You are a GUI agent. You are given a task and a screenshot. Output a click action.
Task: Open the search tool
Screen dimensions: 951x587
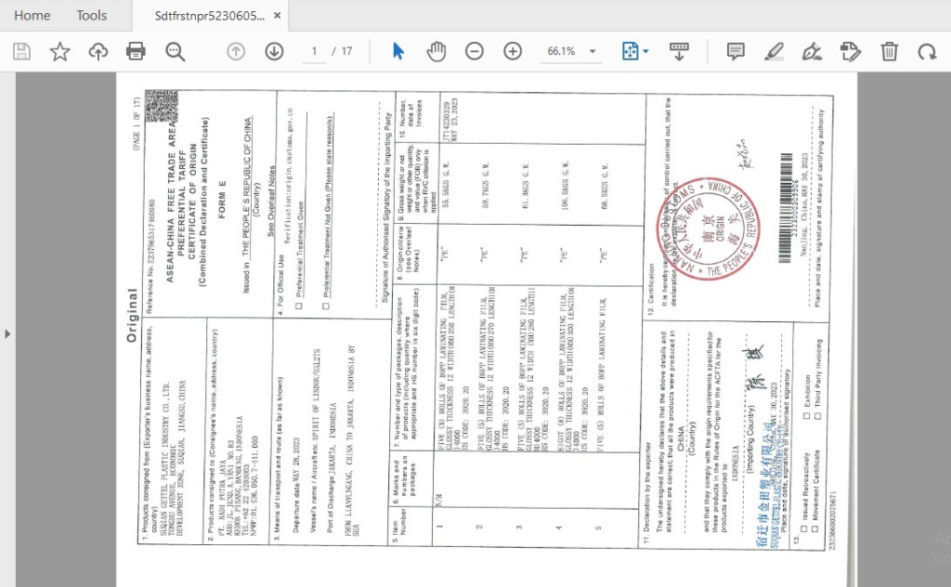point(176,51)
